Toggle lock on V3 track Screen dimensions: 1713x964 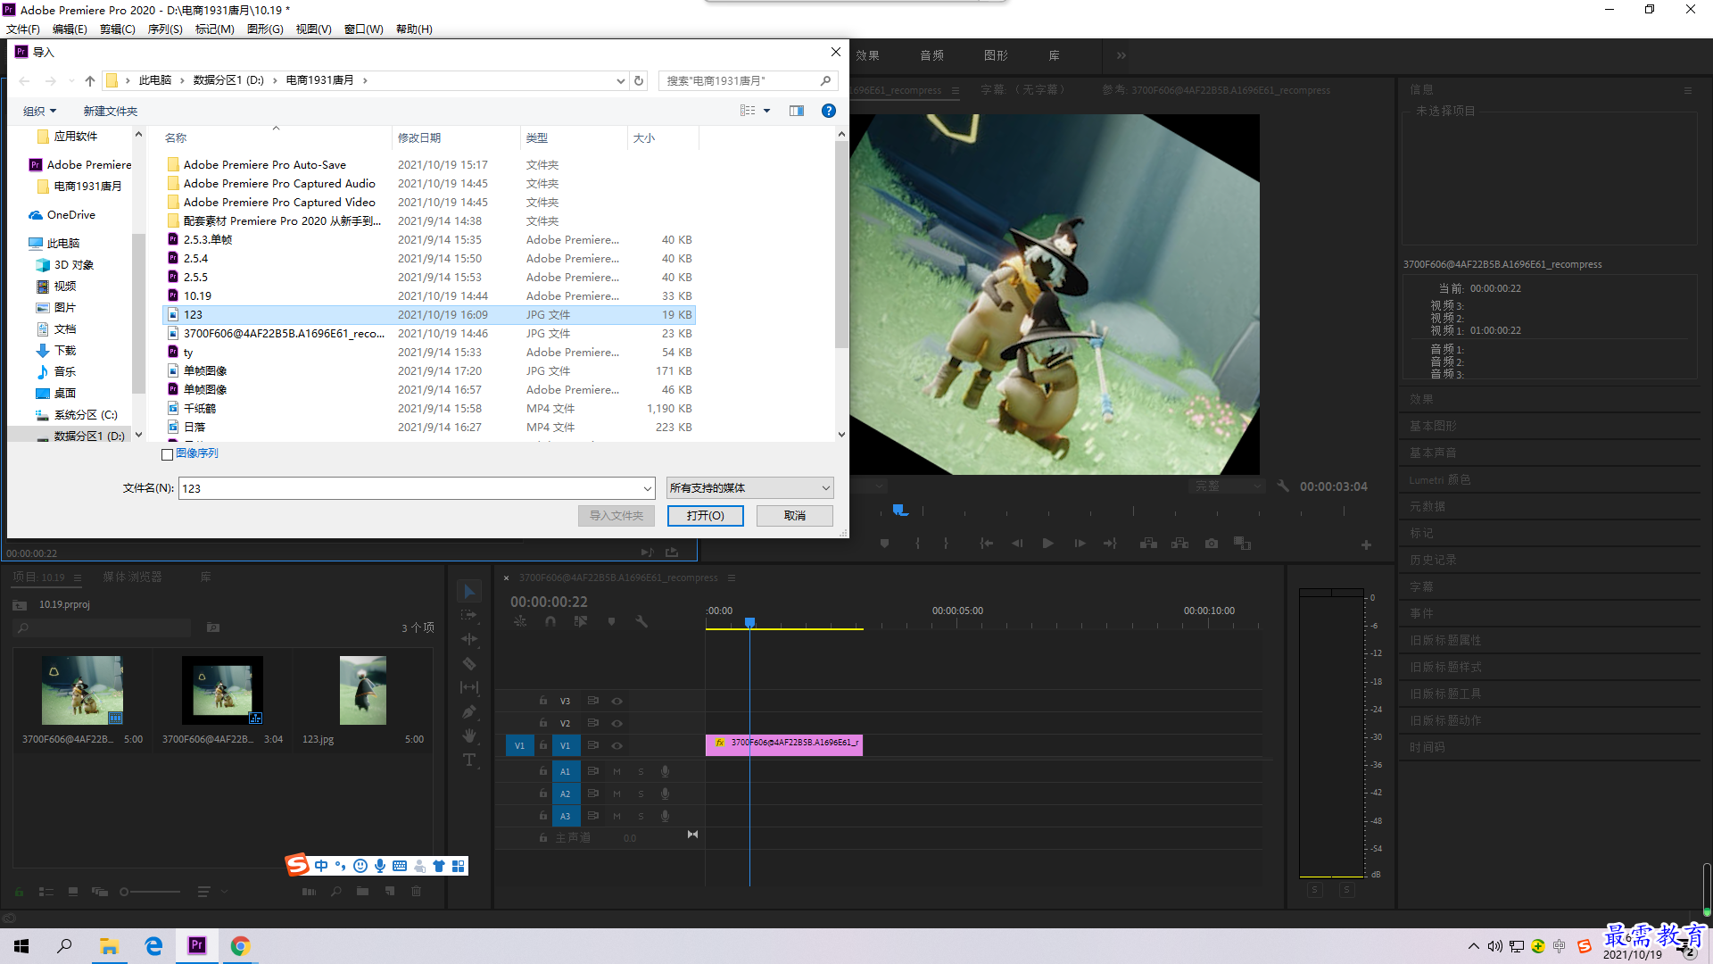(x=542, y=701)
